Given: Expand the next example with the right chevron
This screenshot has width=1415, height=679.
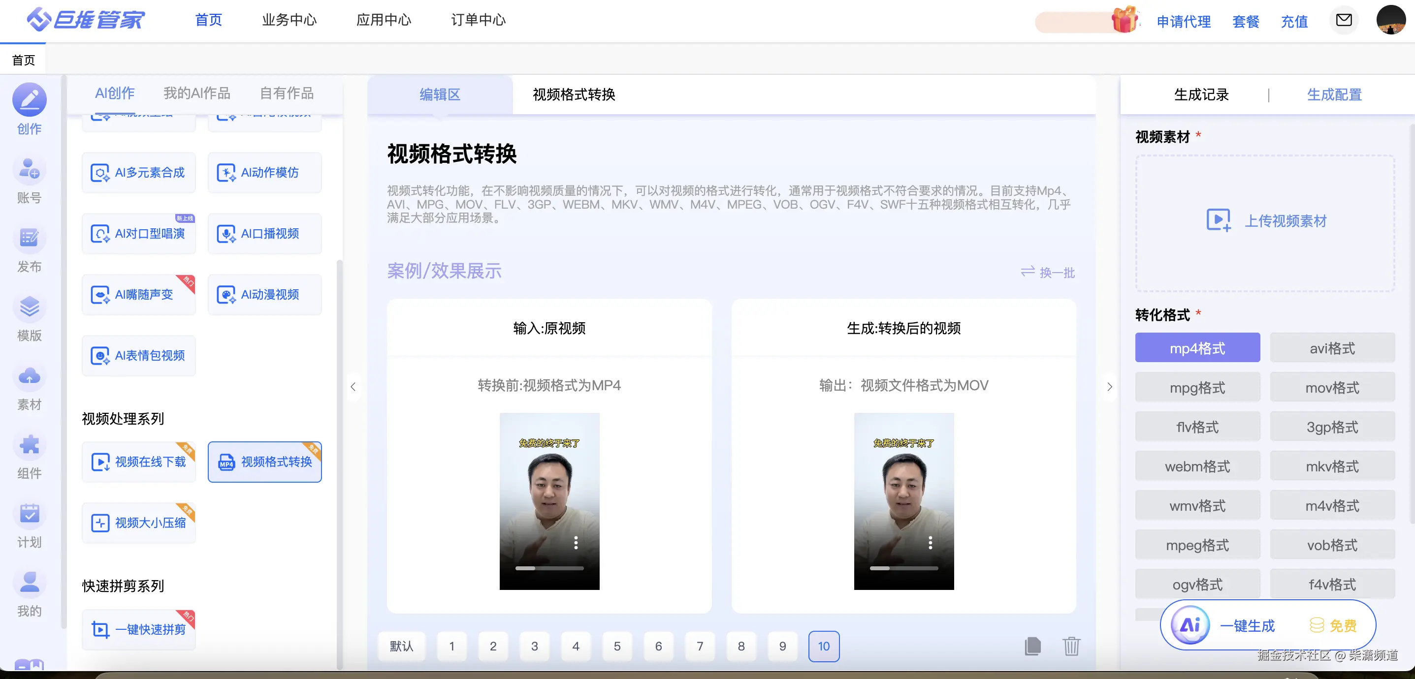Looking at the screenshot, I should point(1110,387).
